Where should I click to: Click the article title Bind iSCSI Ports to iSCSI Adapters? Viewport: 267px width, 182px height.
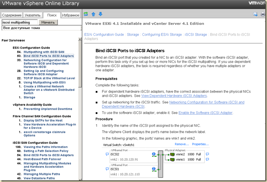point(130,51)
